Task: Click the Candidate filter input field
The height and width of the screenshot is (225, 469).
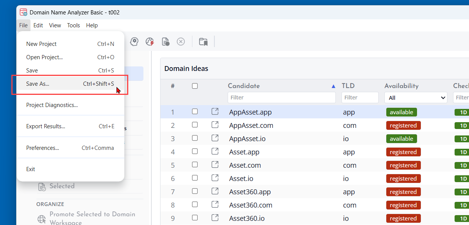Action: (x=282, y=98)
